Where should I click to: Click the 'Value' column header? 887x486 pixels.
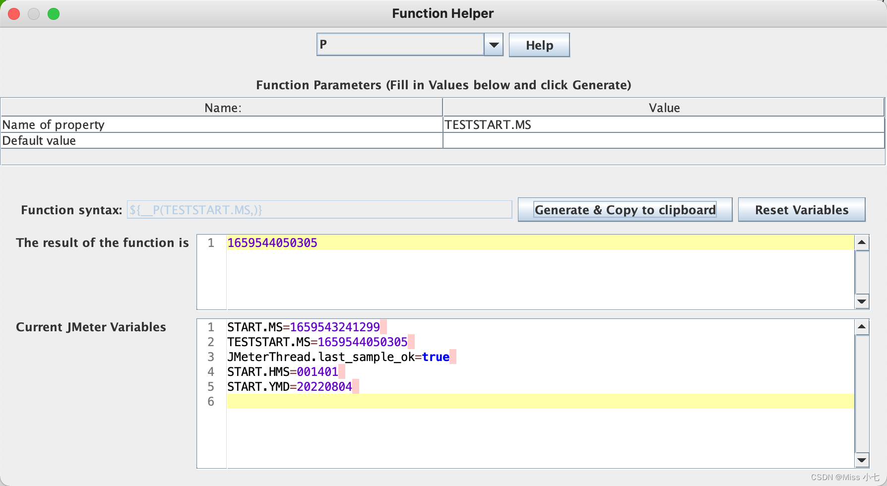[663, 108]
